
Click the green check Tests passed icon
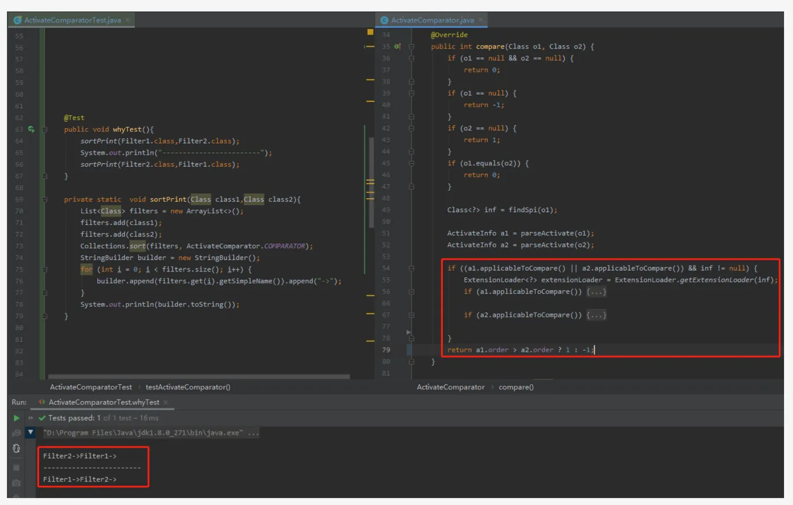42,418
